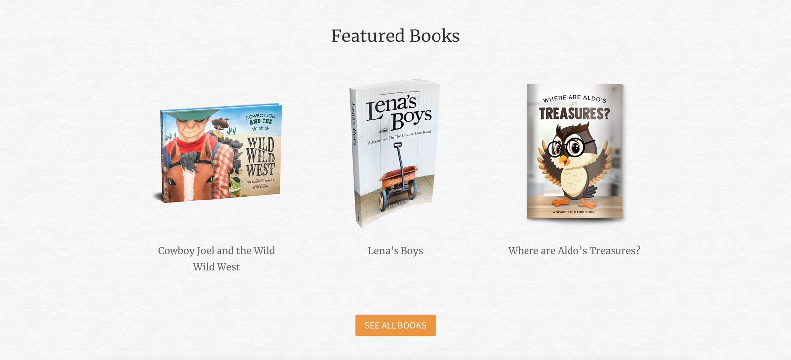Screen dimensions: 791x360
Task: Click the SEE ALL BOOKS button
Action: point(395,325)
